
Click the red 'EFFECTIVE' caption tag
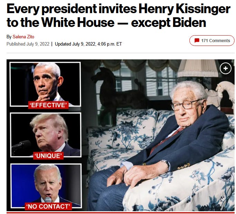(x=48, y=105)
